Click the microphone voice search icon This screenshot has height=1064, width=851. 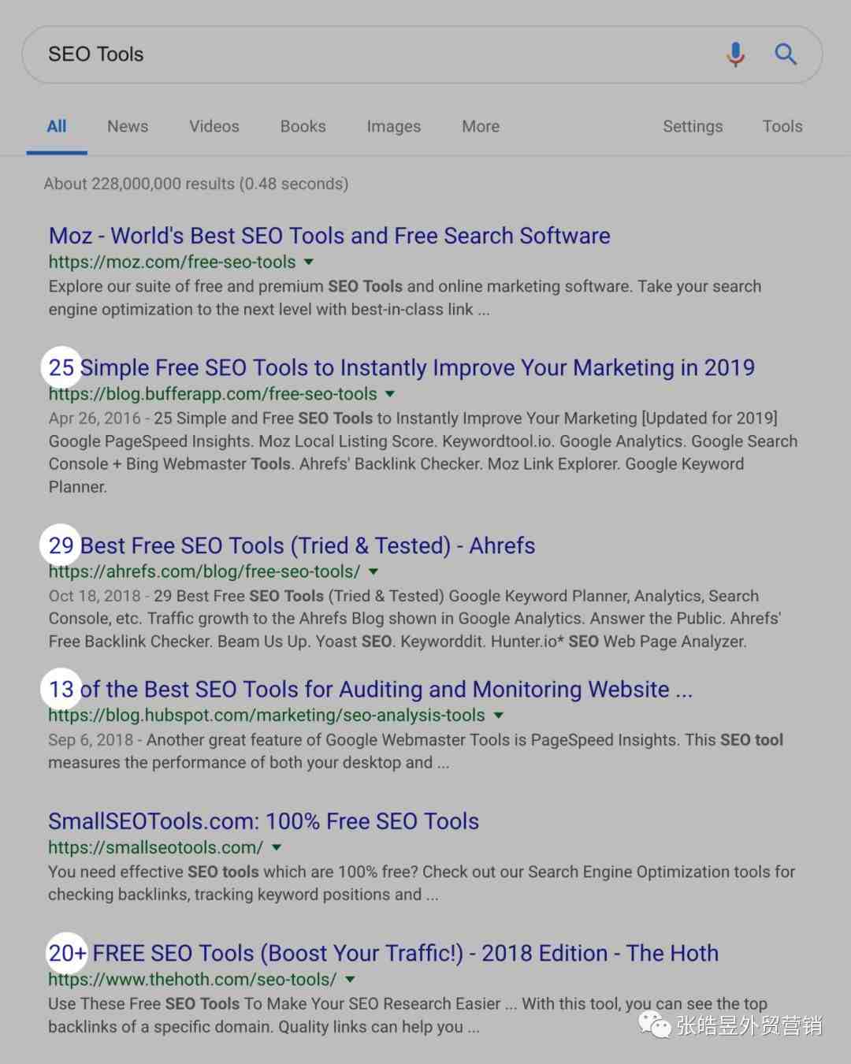point(735,54)
